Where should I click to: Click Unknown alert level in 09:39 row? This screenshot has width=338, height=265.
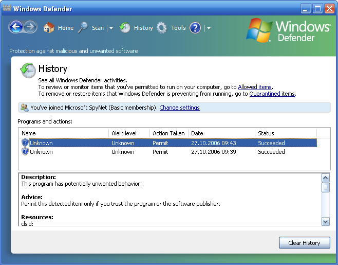pyautogui.click(x=123, y=152)
